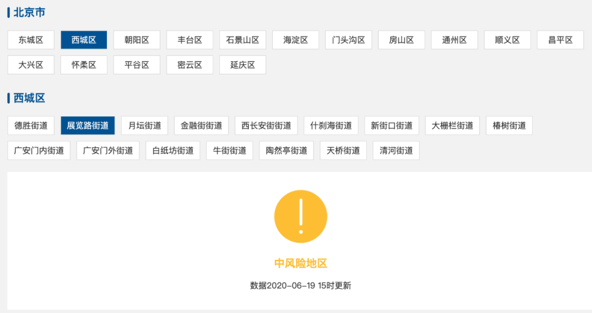This screenshot has width=592, height=313.
Task: Select 门头沟区 district
Action: click(x=349, y=40)
